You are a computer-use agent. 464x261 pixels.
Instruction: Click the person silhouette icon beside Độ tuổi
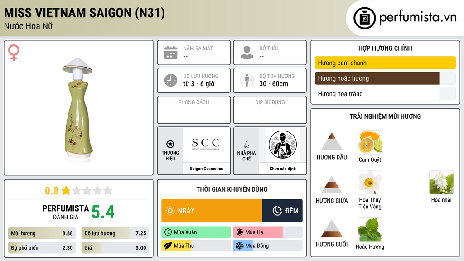click(x=247, y=53)
